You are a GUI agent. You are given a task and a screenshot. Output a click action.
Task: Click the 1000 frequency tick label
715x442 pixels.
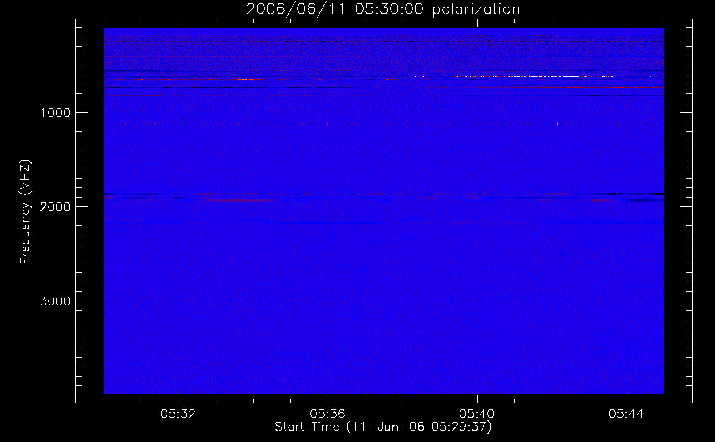[x=55, y=113]
